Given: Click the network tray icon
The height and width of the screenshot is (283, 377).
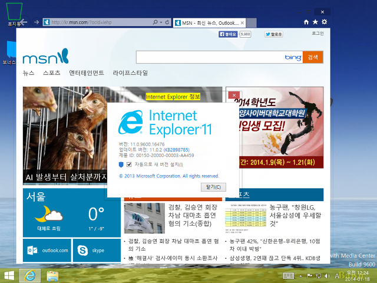Looking at the screenshot, I should (318, 276).
